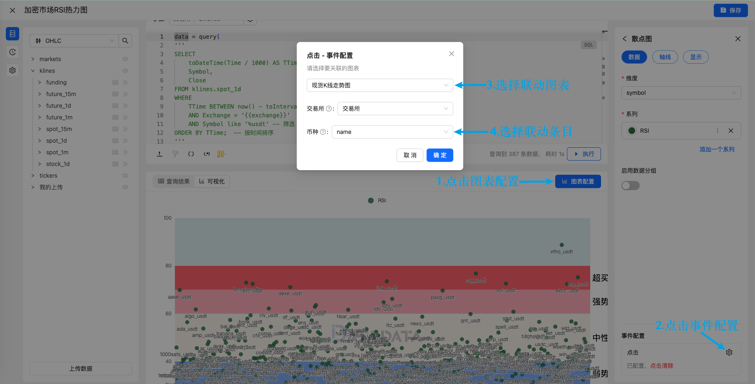Click the 保存 button
This screenshot has height=384, width=755.
pos(731,10)
